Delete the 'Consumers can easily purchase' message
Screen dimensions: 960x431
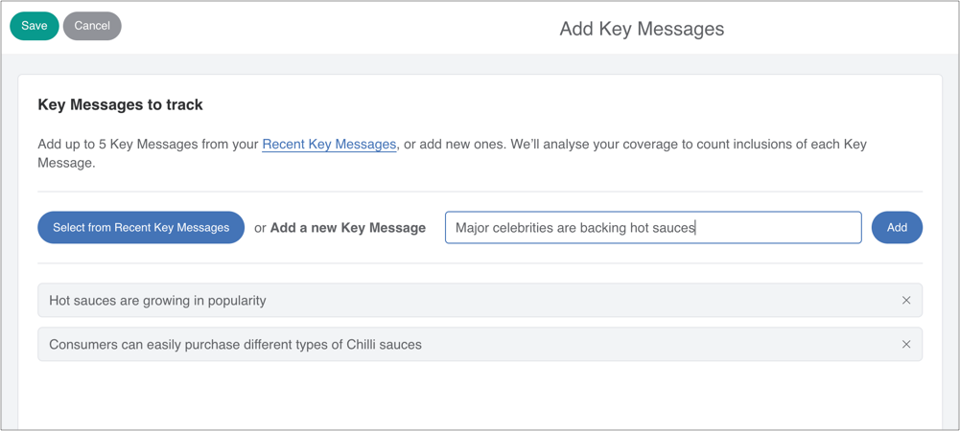click(x=905, y=345)
